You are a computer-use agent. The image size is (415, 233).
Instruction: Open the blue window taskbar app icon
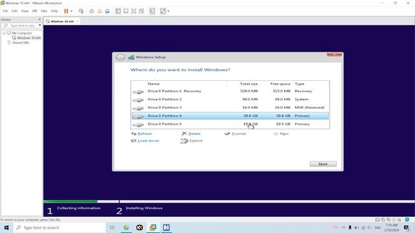(167, 227)
